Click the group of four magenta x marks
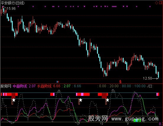163x126 pixels. pos(114,7)
